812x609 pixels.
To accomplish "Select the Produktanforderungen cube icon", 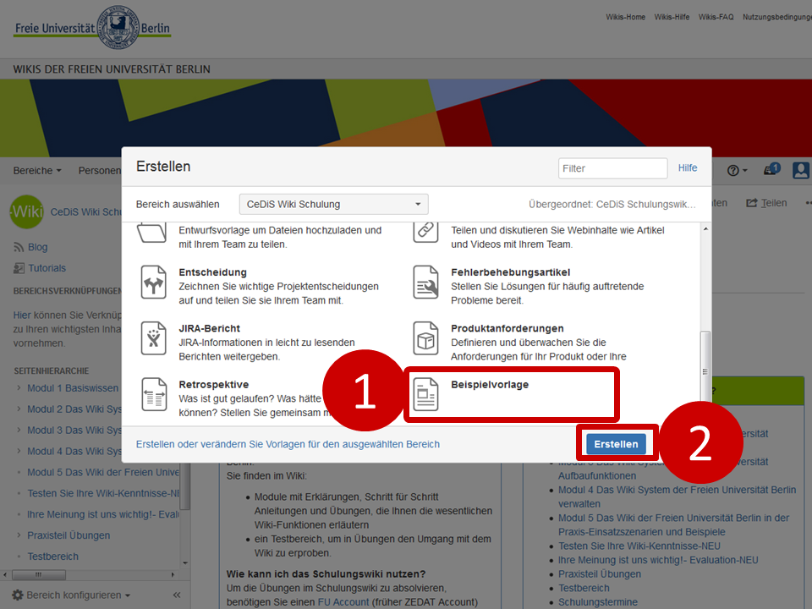I will (x=425, y=338).
